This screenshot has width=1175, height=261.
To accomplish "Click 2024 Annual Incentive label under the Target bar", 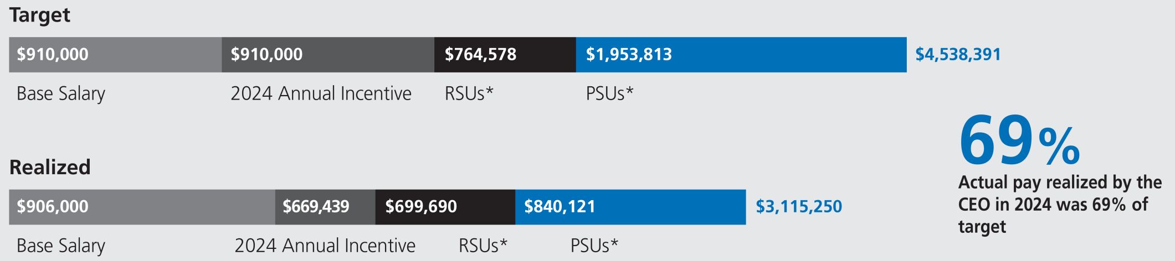I will pos(321,93).
